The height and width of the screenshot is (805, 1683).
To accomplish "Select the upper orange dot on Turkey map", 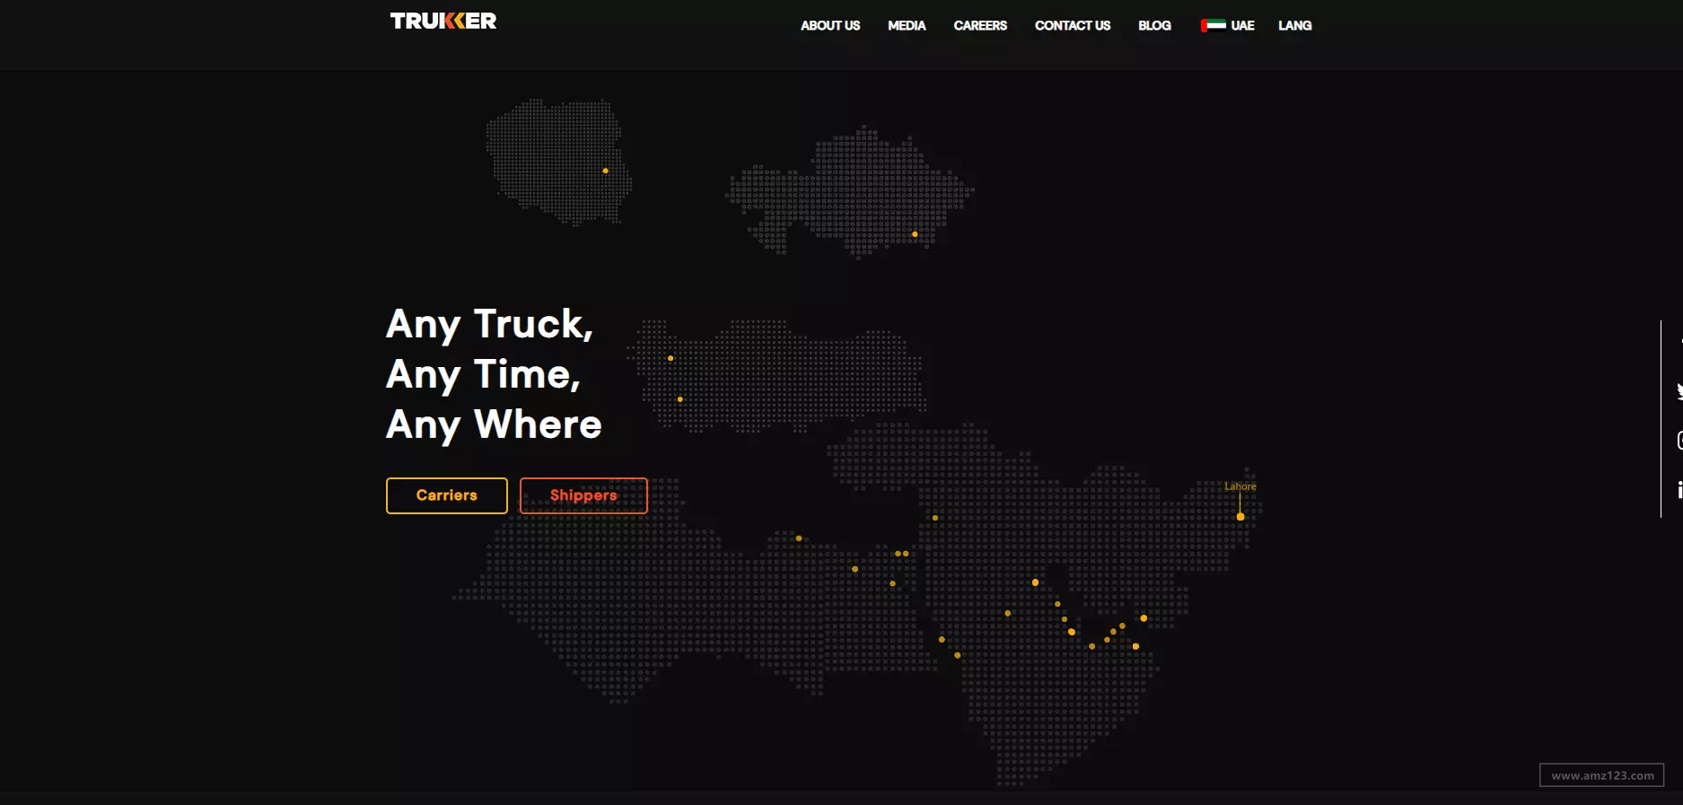I will (671, 358).
